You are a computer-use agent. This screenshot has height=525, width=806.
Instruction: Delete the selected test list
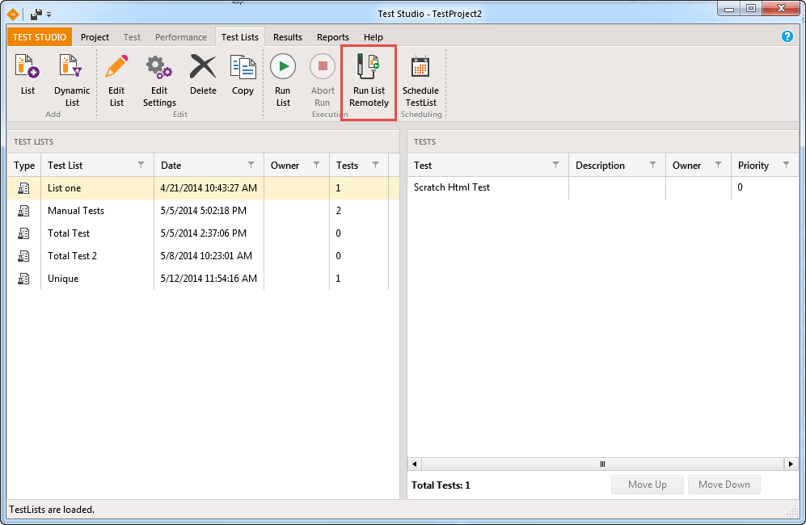[x=203, y=75]
